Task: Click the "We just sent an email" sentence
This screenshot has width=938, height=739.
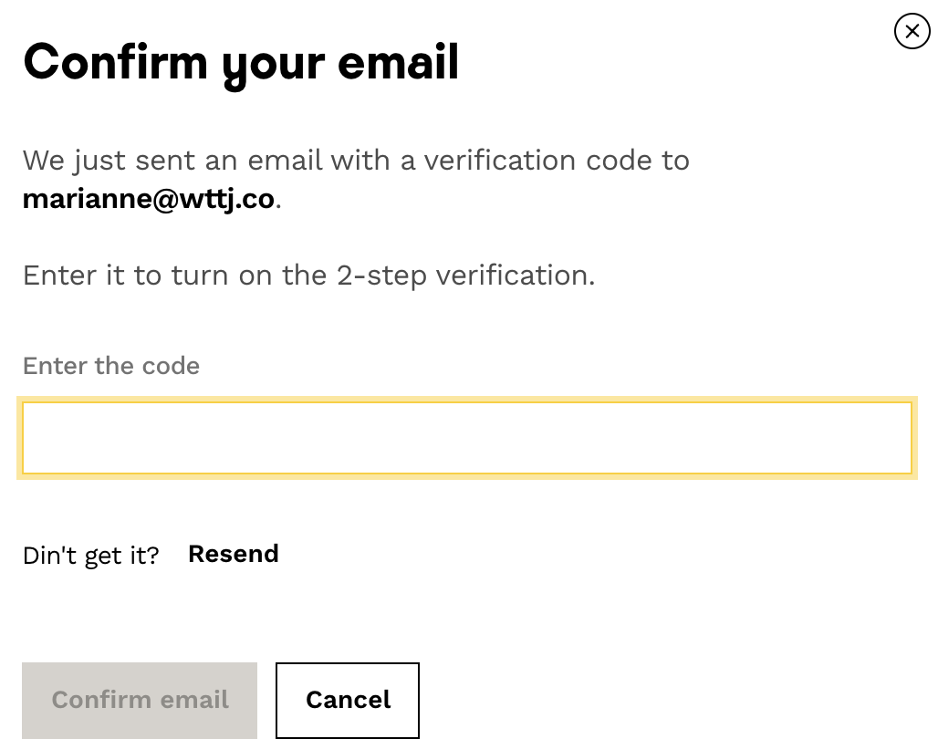Action: (x=356, y=161)
